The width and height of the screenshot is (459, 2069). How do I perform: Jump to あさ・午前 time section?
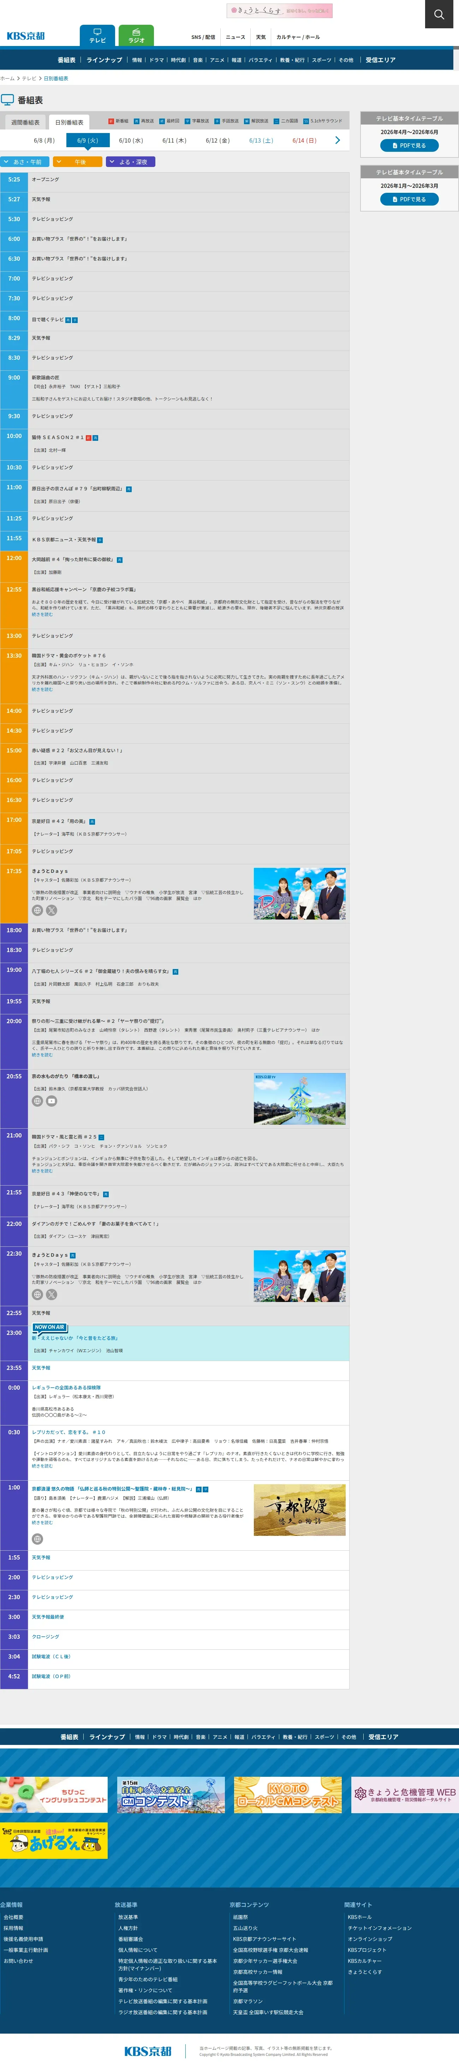click(x=25, y=161)
